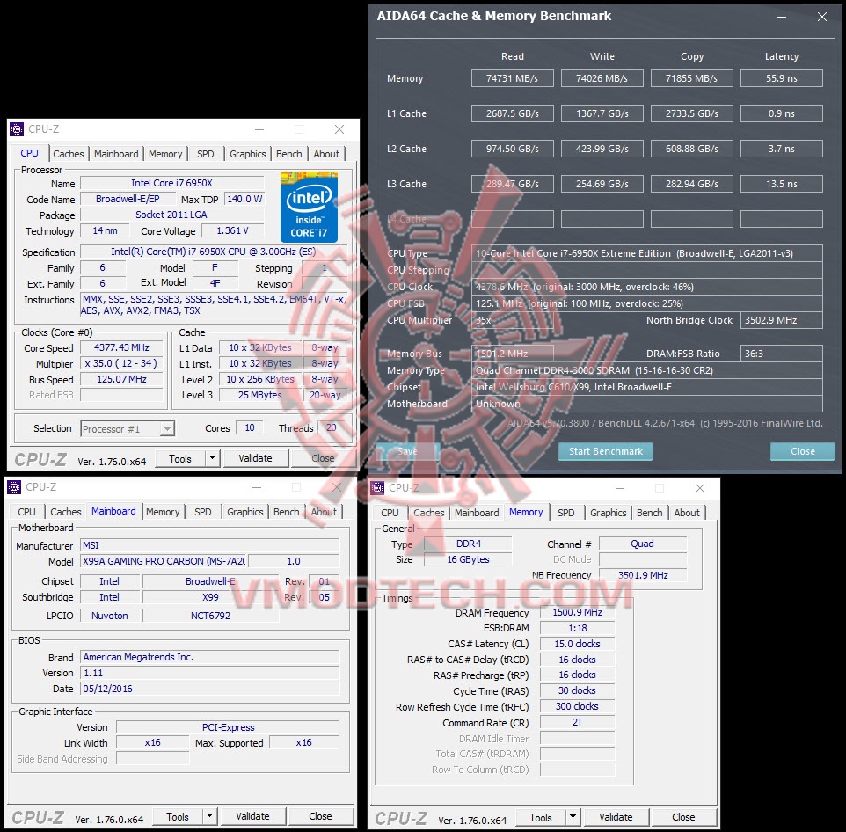Minimize the AIDA64 benchmark window
This screenshot has height=832, width=846.
pyautogui.click(x=782, y=17)
